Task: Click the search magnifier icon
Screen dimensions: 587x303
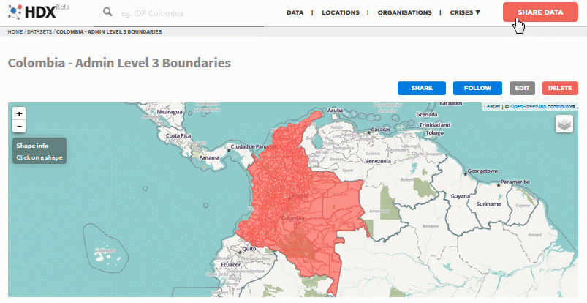Action: pyautogui.click(x=108, y=12)
